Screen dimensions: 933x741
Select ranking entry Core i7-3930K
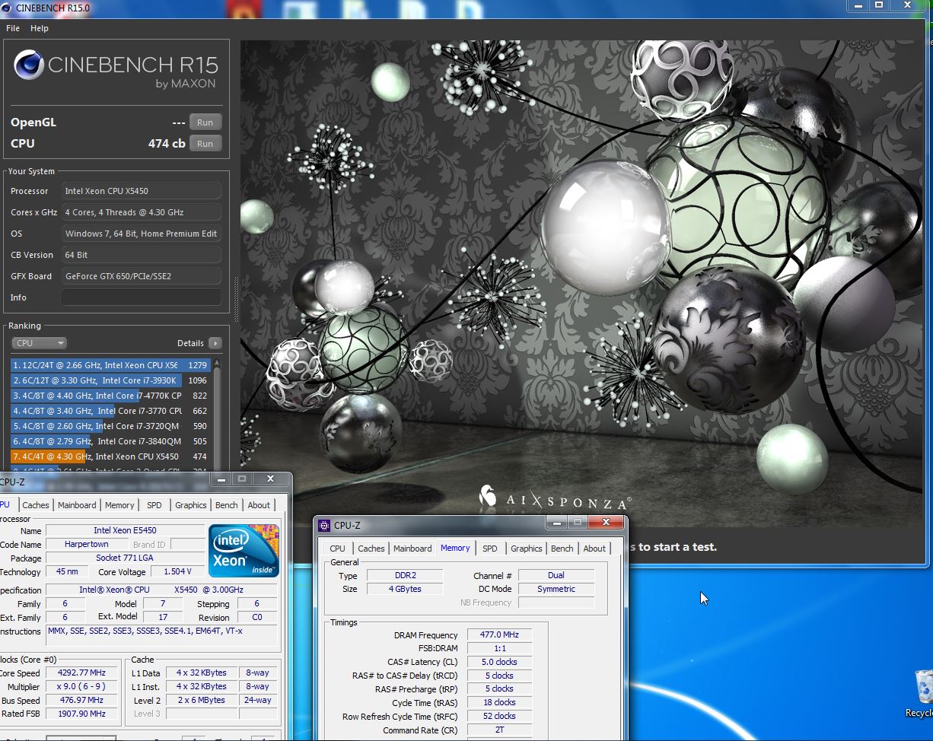point(110,380)
